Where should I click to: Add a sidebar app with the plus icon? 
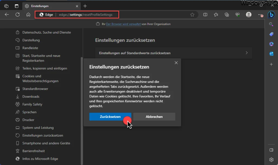pyautogui.click(x=271, y=64)
